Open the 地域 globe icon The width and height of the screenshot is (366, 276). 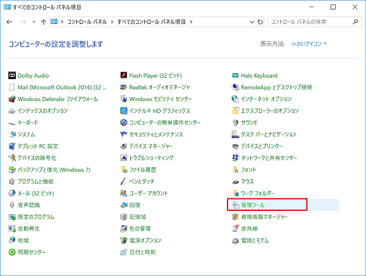(12, 240)
